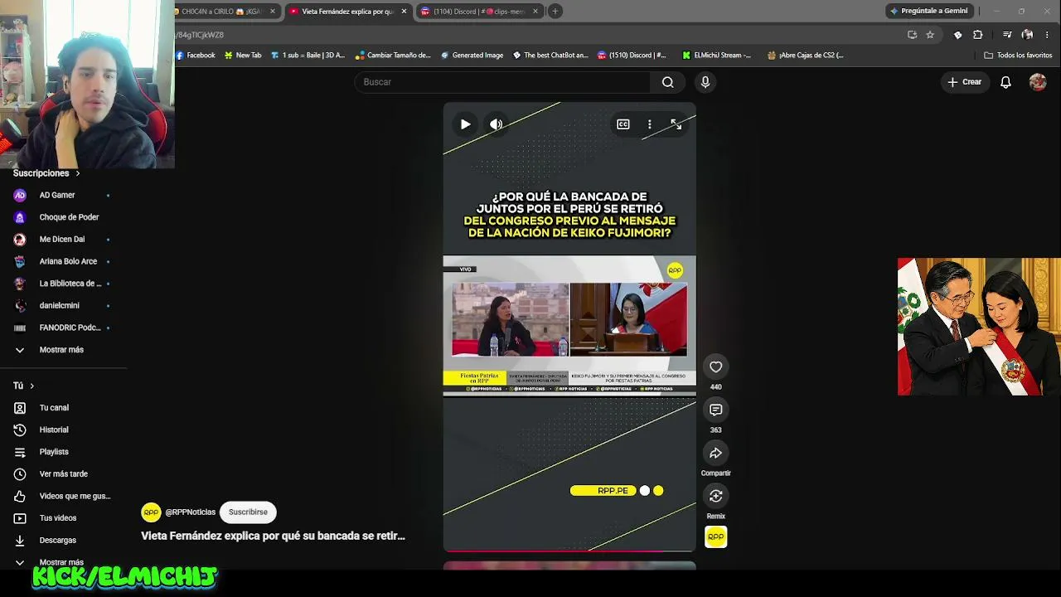Click the Suscribirse button
The image size is (1061, 597).
tap(248, 512)
